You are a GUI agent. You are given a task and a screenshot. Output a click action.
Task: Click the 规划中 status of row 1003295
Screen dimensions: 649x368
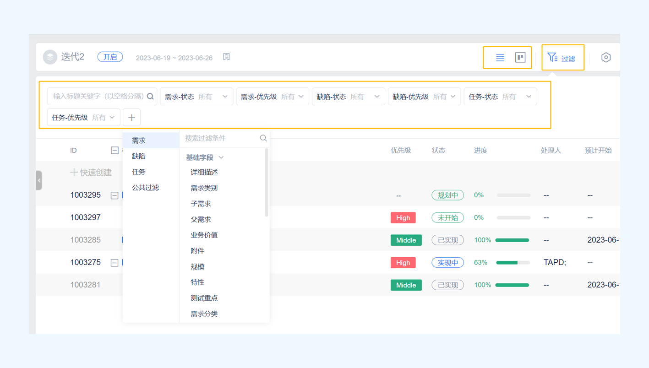pos(447,195)
